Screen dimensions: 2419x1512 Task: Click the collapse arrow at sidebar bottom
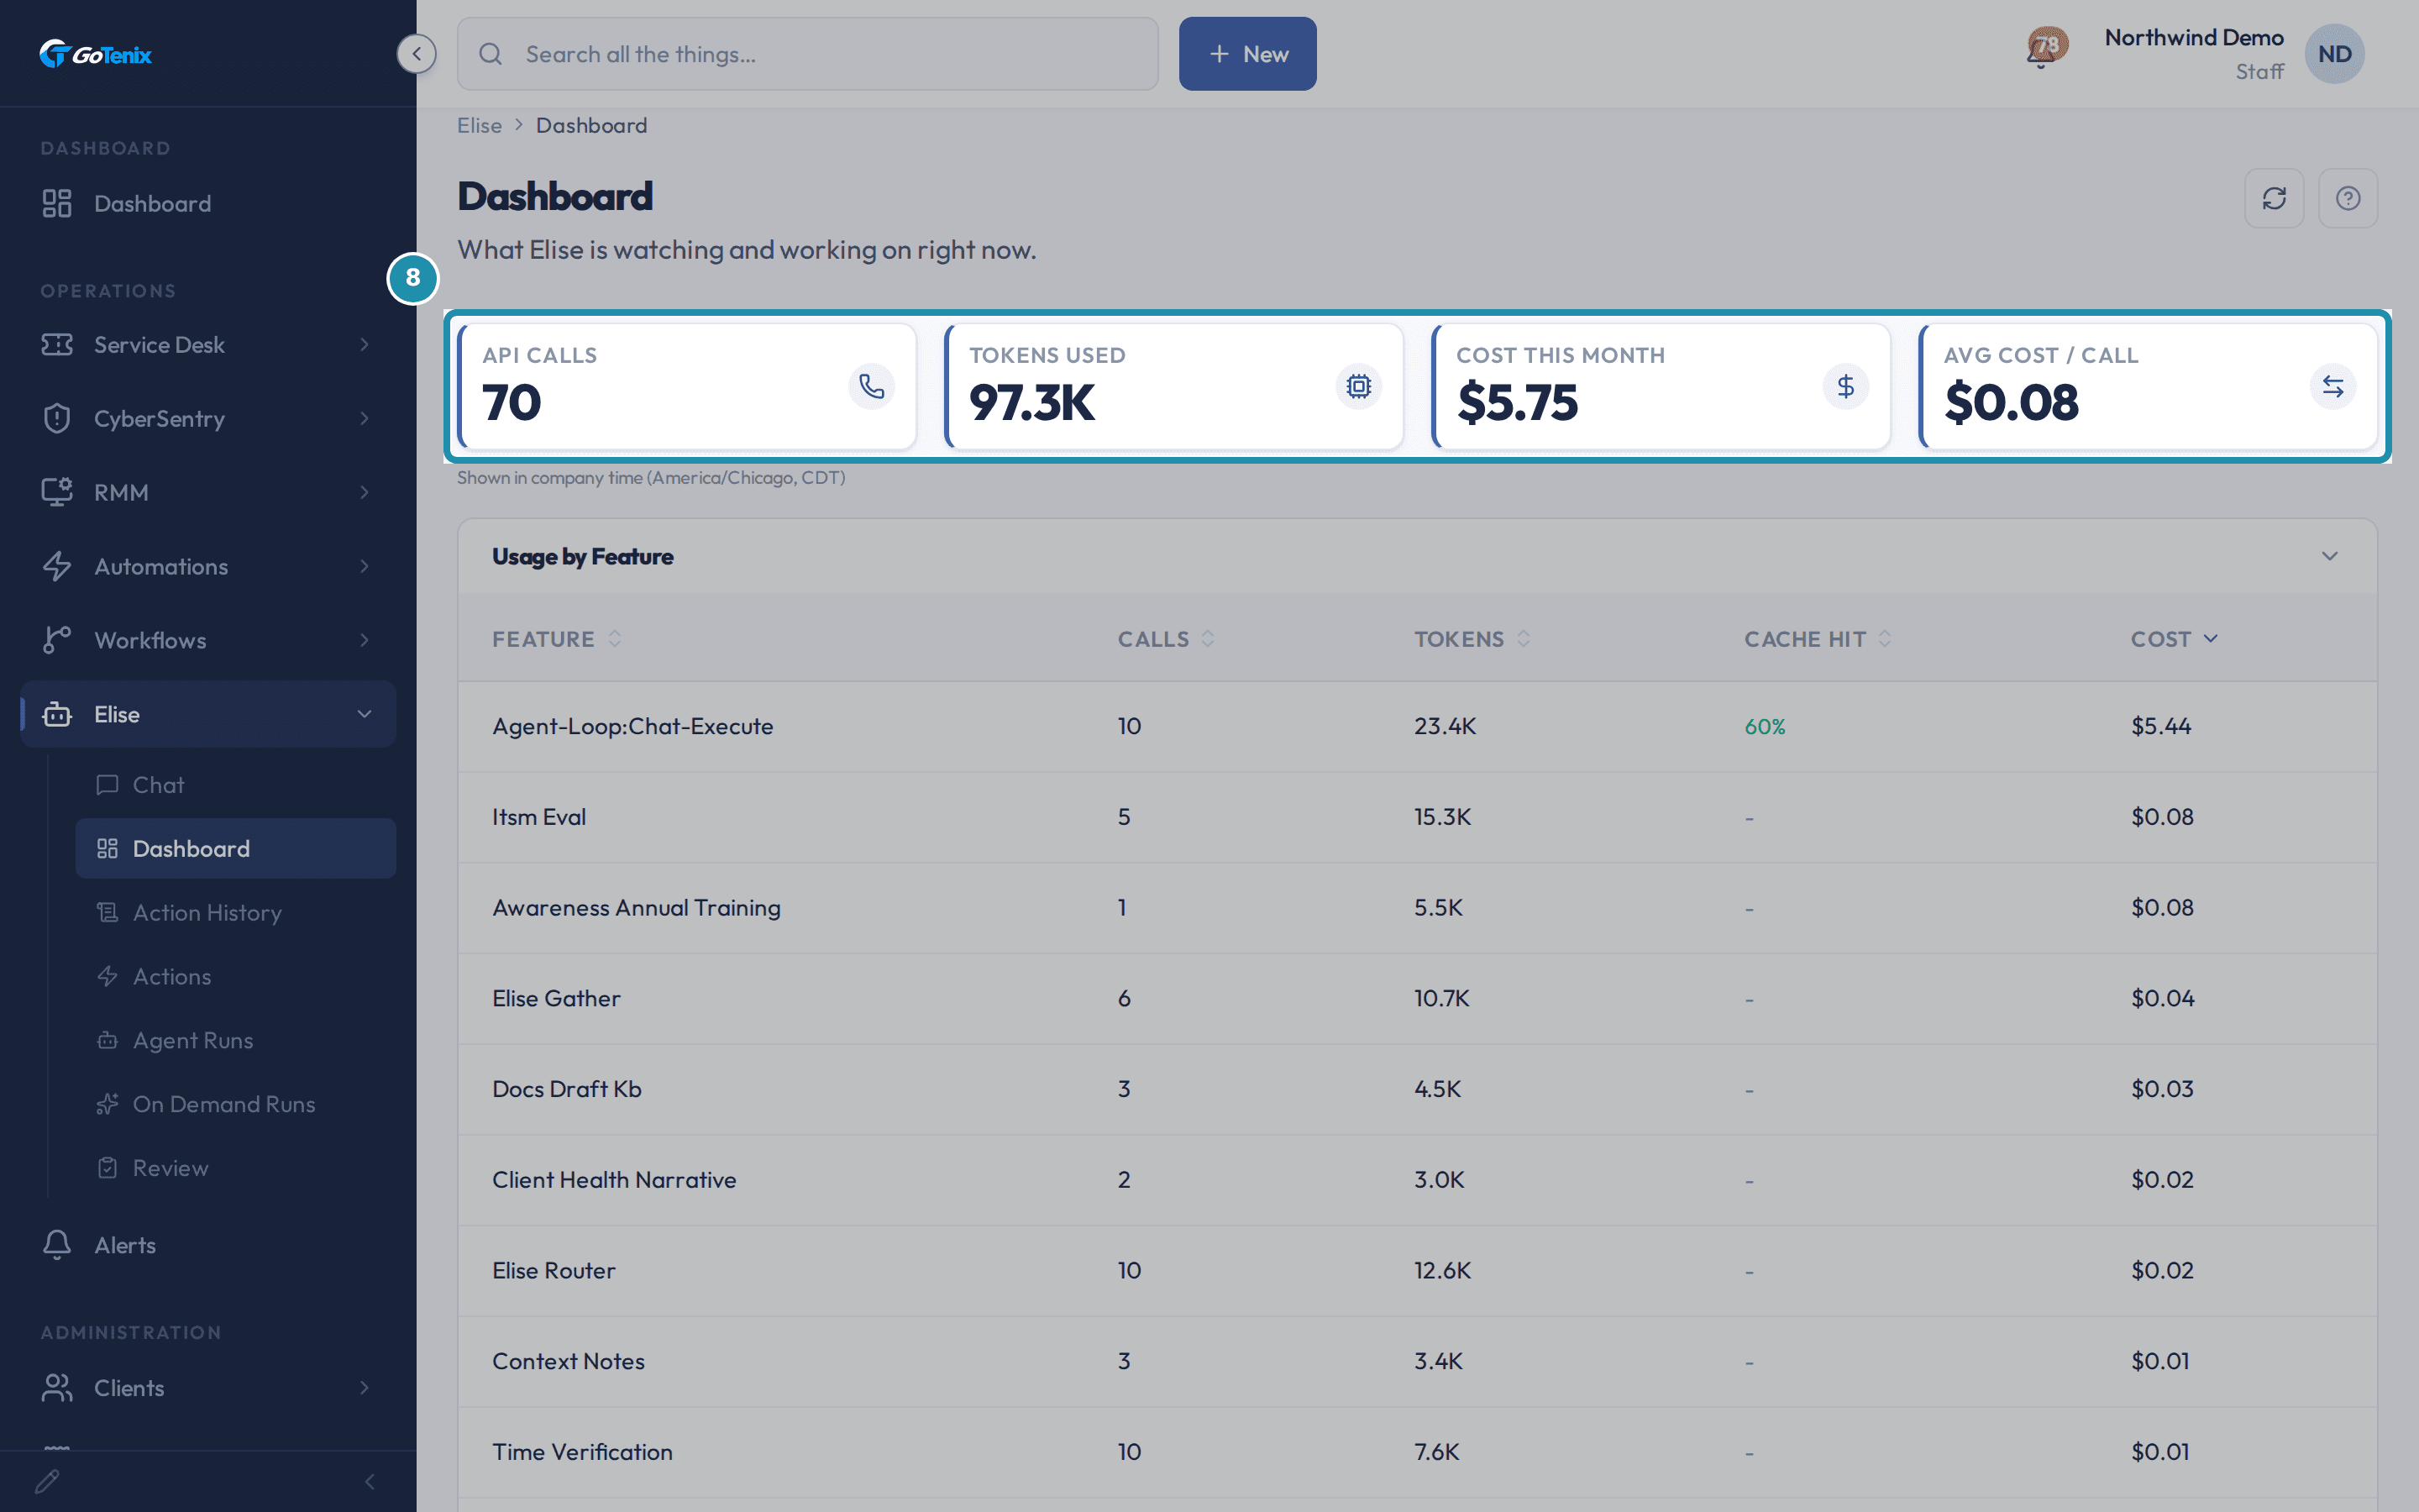[x=370, y=1481]
